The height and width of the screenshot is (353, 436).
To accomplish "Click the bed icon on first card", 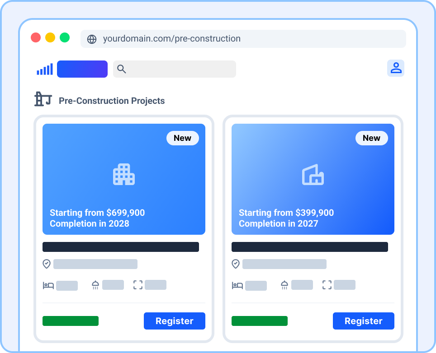I will click(48, 285).
